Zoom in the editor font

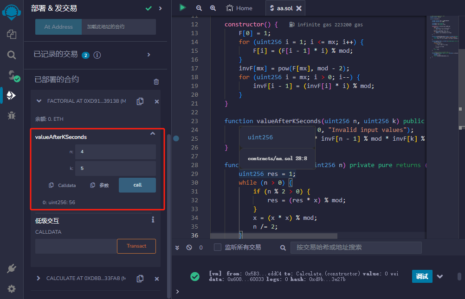coord(213,8)
